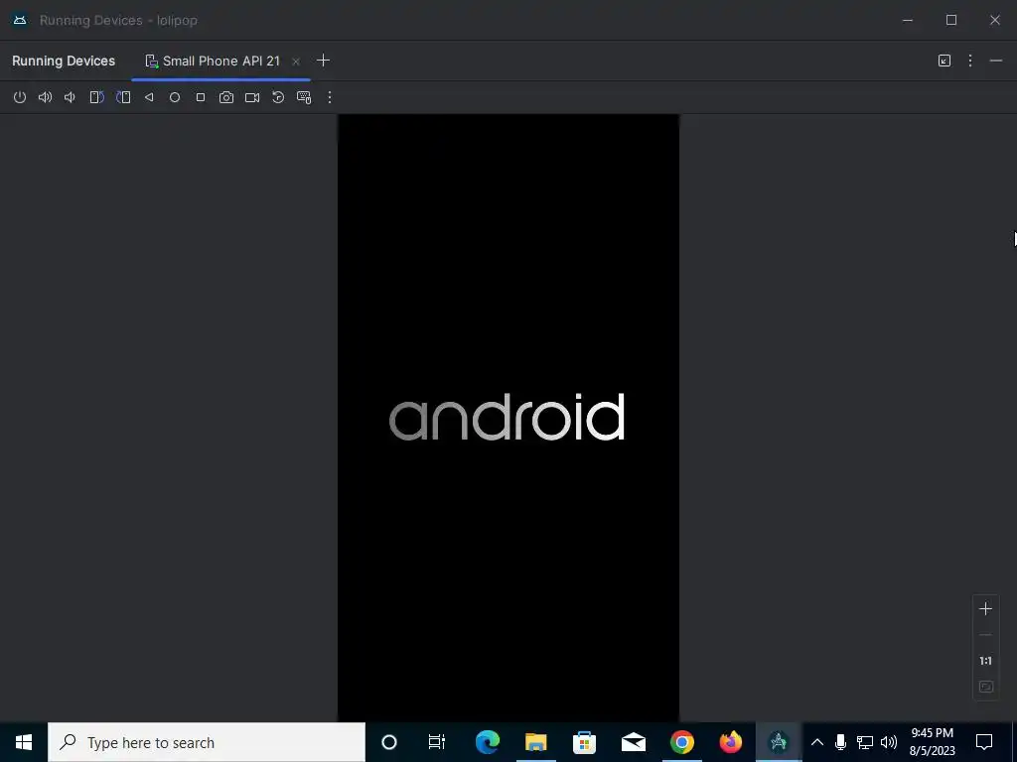Open Task View on taskbar
The image size is (1017, 762).
tap(437, 742)
